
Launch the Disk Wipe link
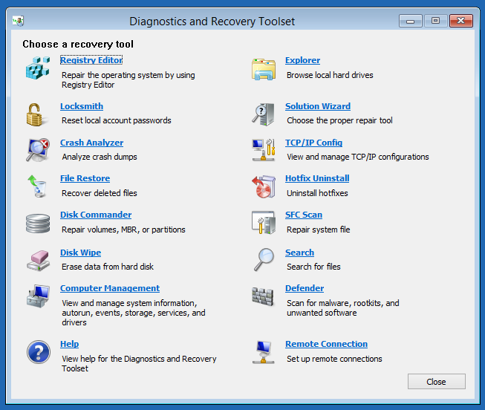click(x=81, y=253)
